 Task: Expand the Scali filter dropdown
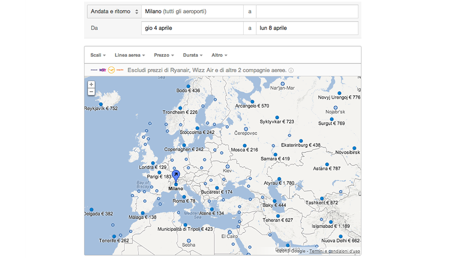coord(98,55)
